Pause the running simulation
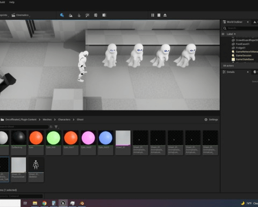The image size is (258, 207). click(x=153, y=15)
